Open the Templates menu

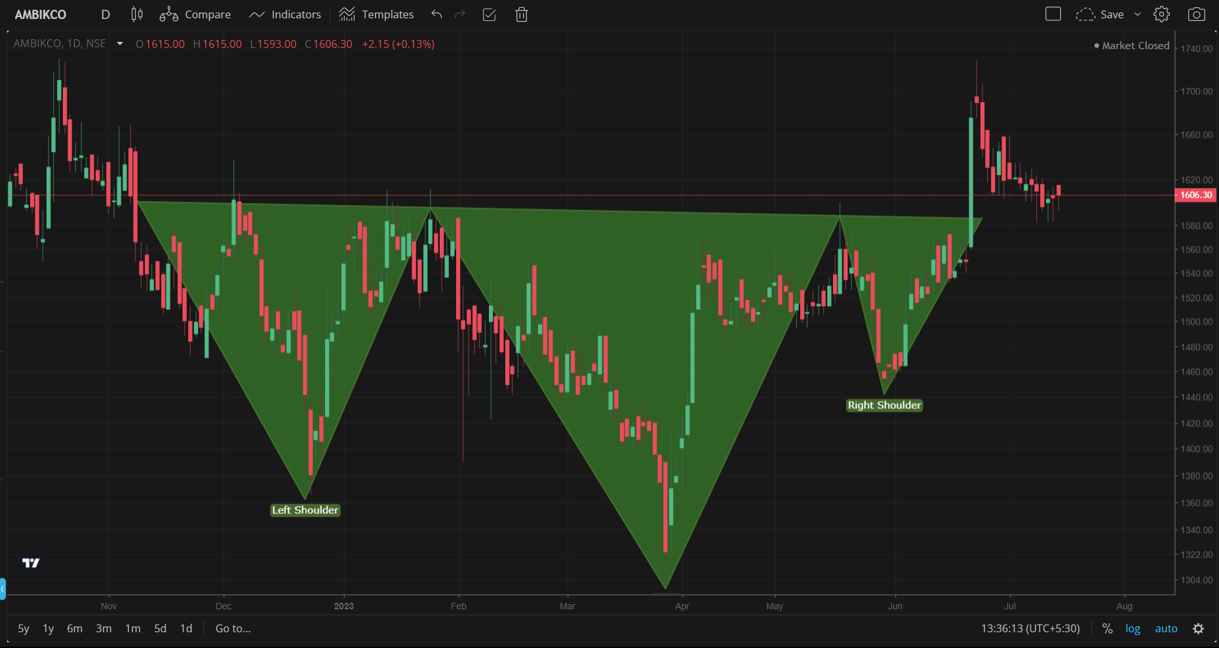click(x=376, y=14)
